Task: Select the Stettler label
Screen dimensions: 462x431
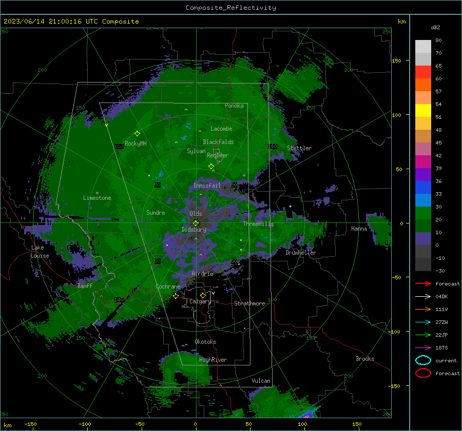Action: coord(299,148)
